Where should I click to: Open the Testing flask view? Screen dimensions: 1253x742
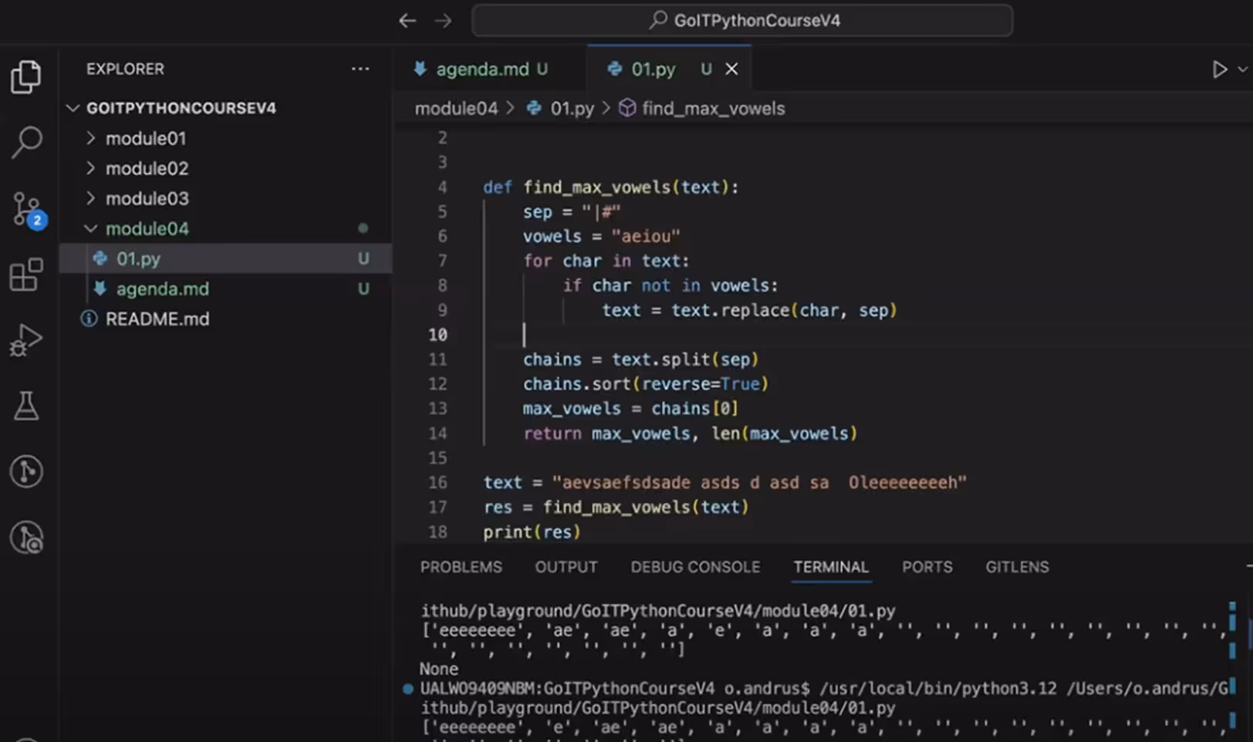tap(26, 406)
